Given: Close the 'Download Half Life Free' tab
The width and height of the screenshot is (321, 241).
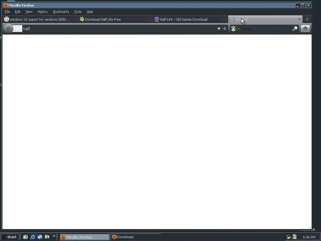Looking at the screenshot, I should pos(149,19).
